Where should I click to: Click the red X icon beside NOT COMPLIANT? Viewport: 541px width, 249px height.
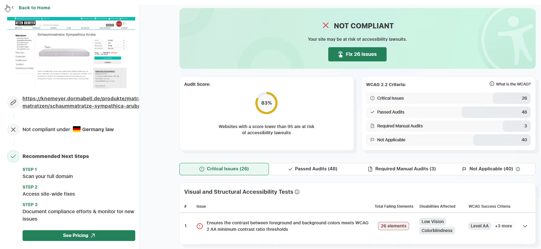[326, 26]
